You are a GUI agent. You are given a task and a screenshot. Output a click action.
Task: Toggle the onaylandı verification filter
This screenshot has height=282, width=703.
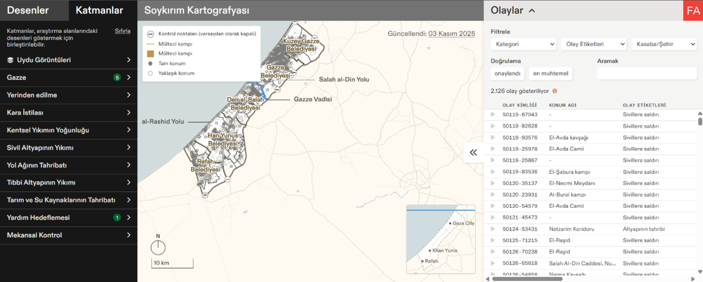pyautogui.click(x=507, y=74)
